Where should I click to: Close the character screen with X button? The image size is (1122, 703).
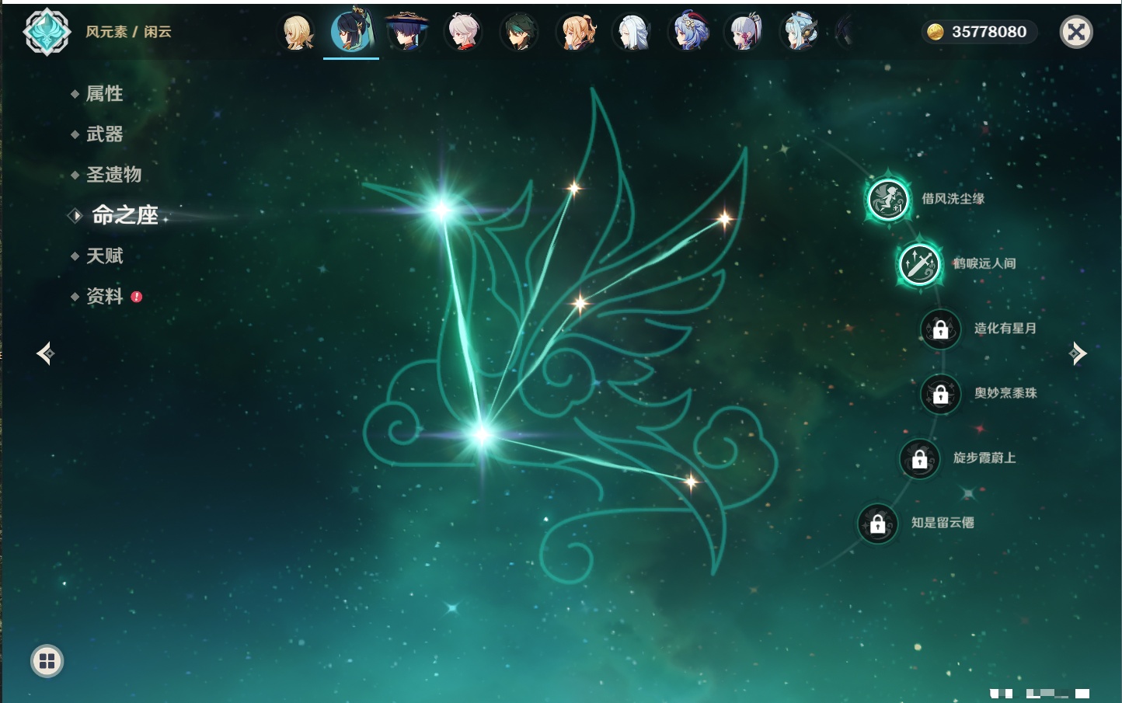click(1076, 32)
